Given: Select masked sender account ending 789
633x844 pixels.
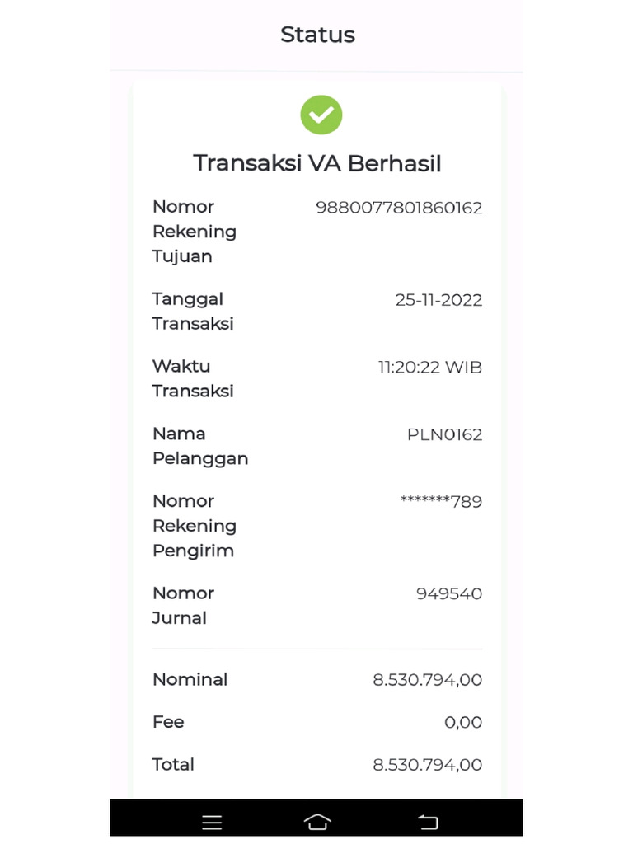Looking at the screenshot, I should 441,502.
